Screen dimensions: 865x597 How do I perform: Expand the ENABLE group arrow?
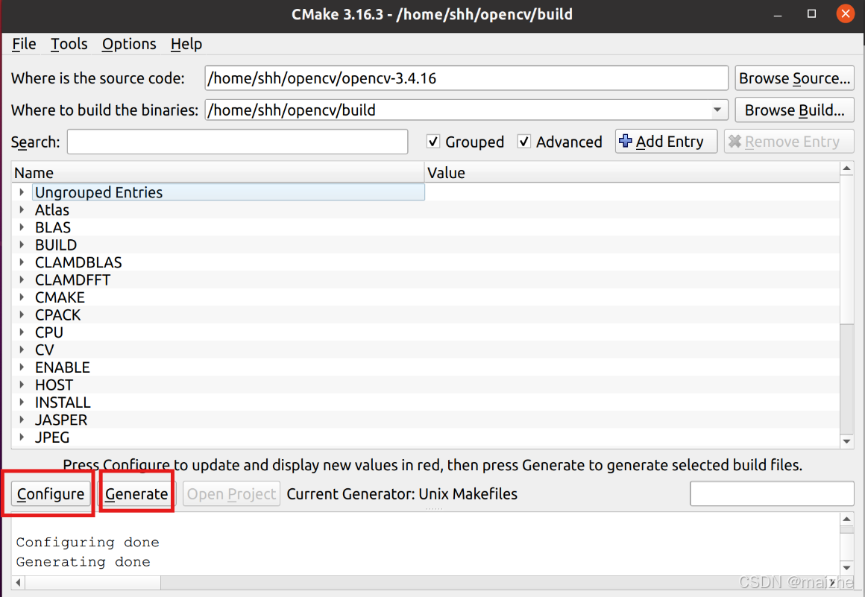pos(22,367)
